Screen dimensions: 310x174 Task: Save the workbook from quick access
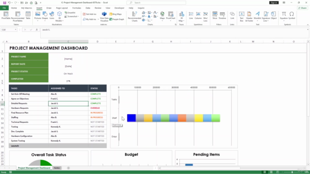pyautogui.click(x=4, y=3)
